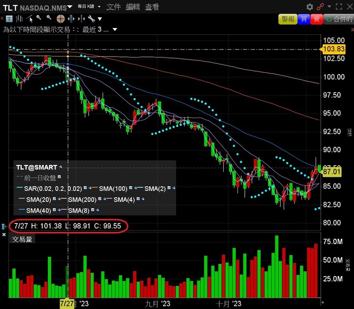Screen dimensions: 354x309
Task: Click the expand time axis arrows icon
Action: coord(71,19)
